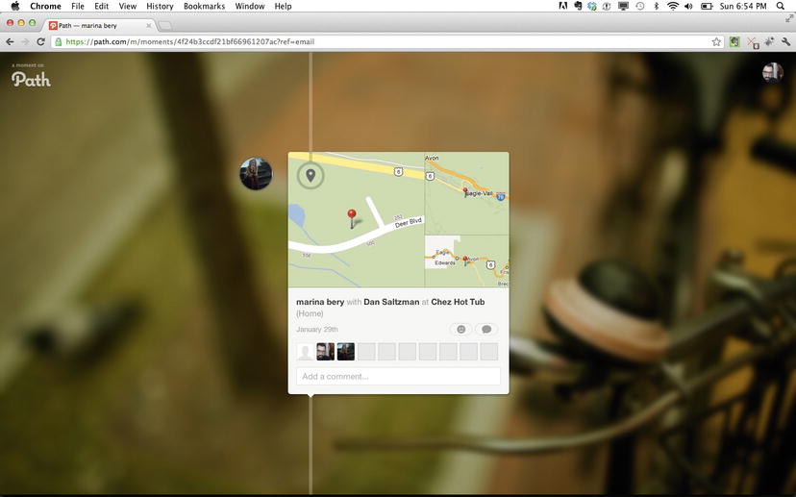
Task: Click the green padlock in the address bar
Action: (x=59, y=41)
